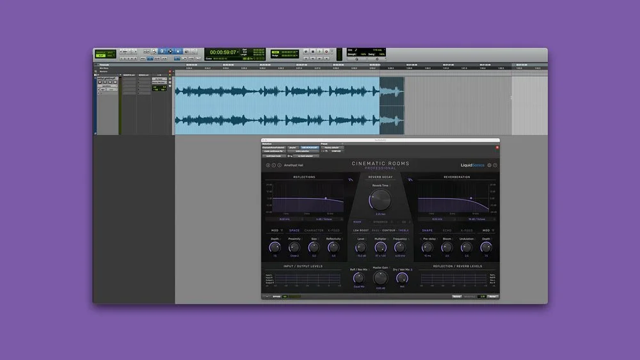The image size is (640, 360).
Task: Click the Dry / Wet Mix lock icon
Action: (412, 269)
